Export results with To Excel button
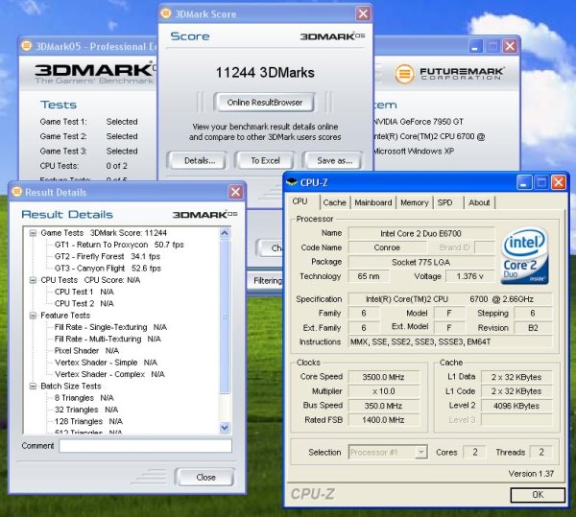The image size is (576, 517). [x=265, y=161]
